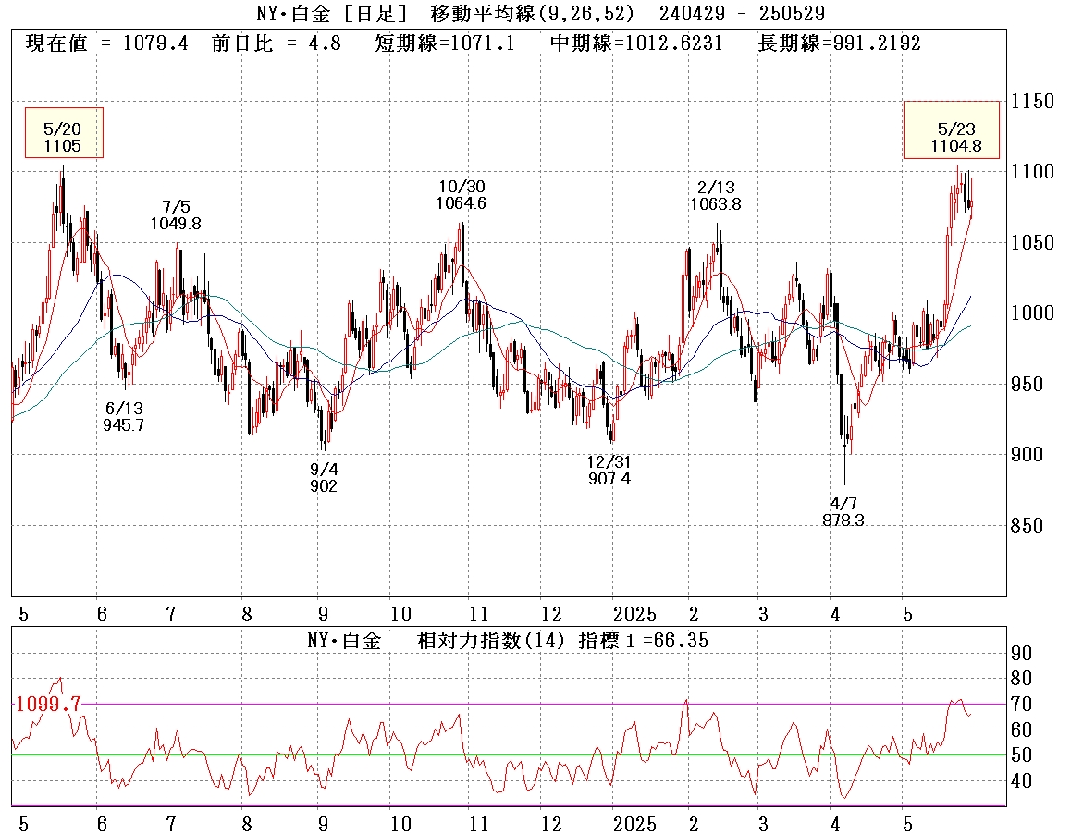Click the 5/23 1104.8 high price box

click(952, 130)
